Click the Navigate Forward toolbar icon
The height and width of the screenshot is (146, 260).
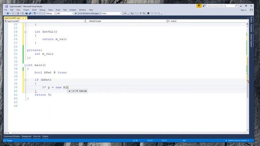[13, 13]
